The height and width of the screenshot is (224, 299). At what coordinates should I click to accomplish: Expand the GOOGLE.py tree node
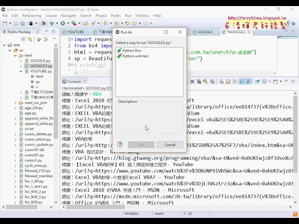(21, 61)
